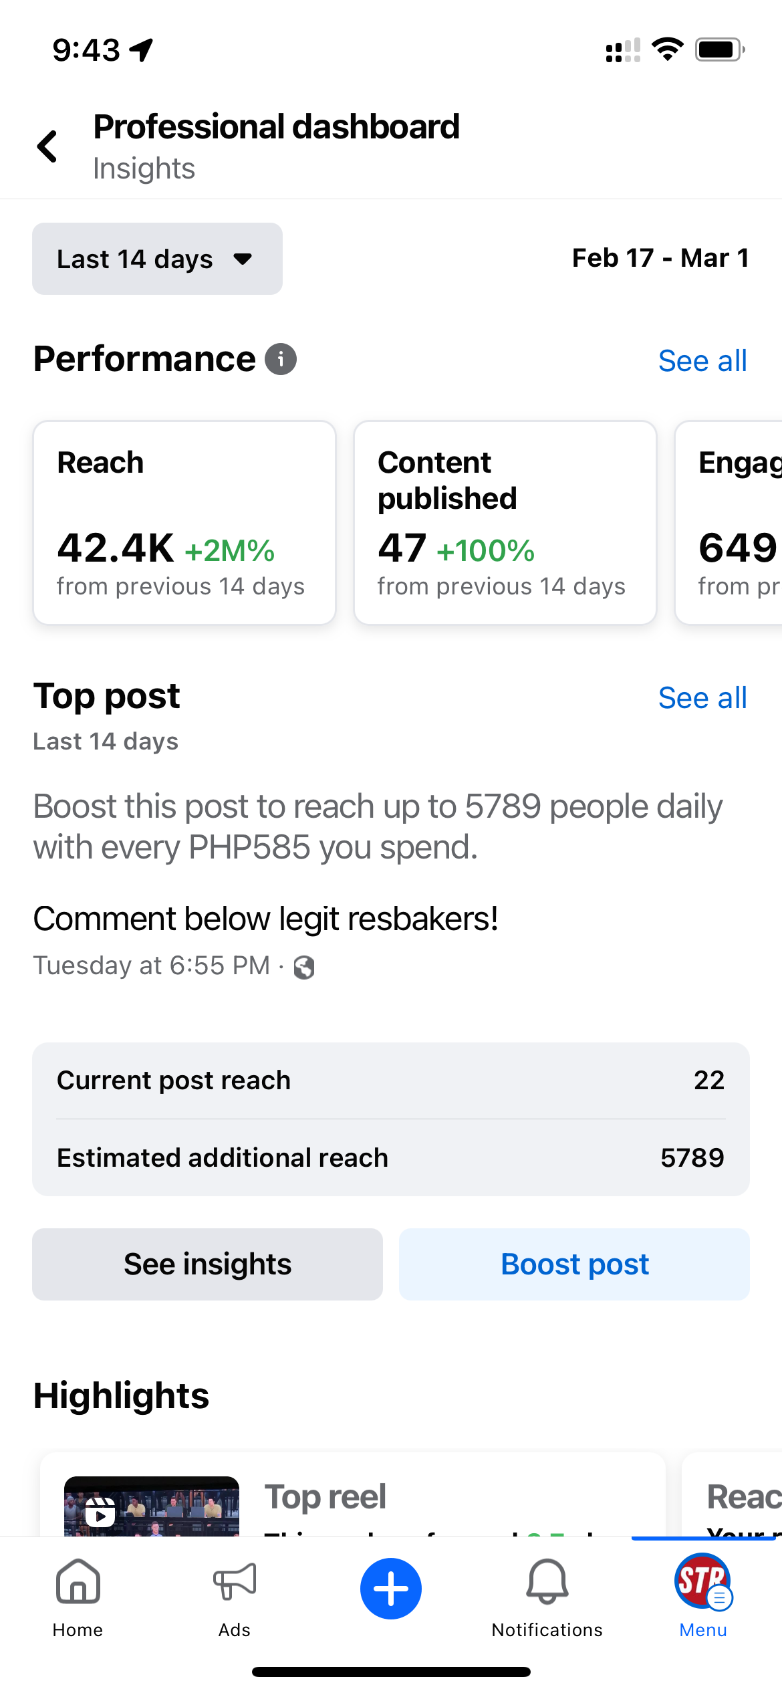Open the Reach performance card

point(184,522)
